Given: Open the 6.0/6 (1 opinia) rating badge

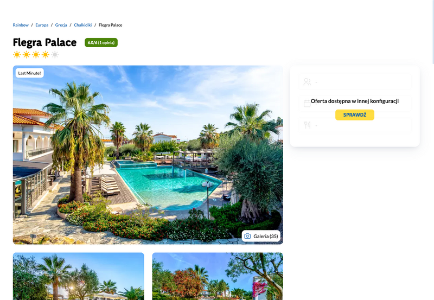Looking at the screenshot, I should [x=101, y=43].
